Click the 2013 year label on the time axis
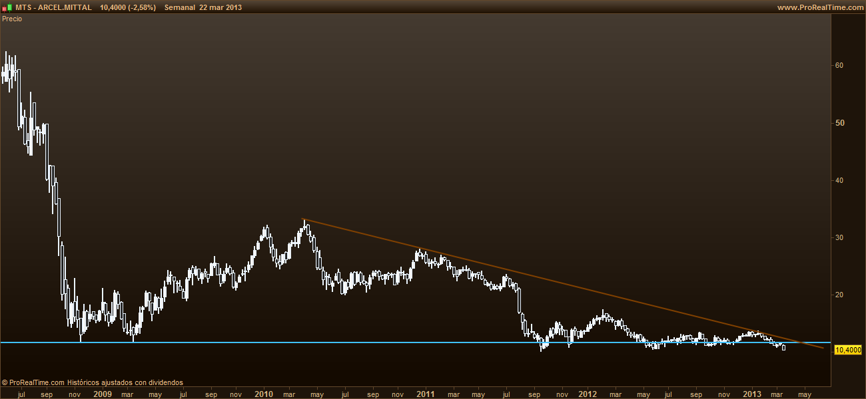Screen dimensions: 866x399 click(753, 394)
